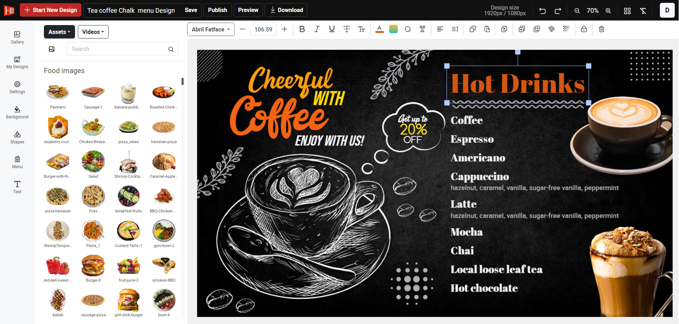The image size is (679, 324).
Task: Open the Assets dropdown
Action: pos(59,31)
